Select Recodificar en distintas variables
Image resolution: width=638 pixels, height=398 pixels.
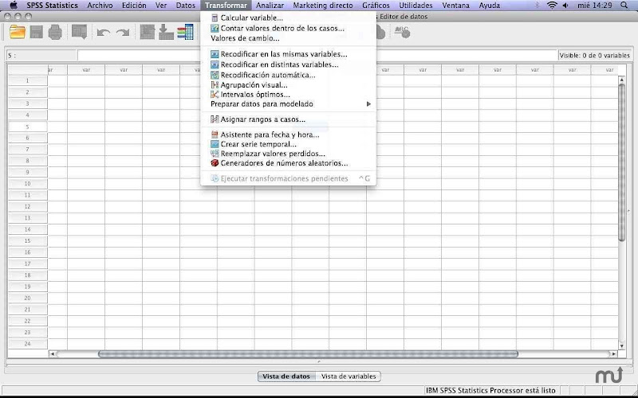(x=289, y=64)
